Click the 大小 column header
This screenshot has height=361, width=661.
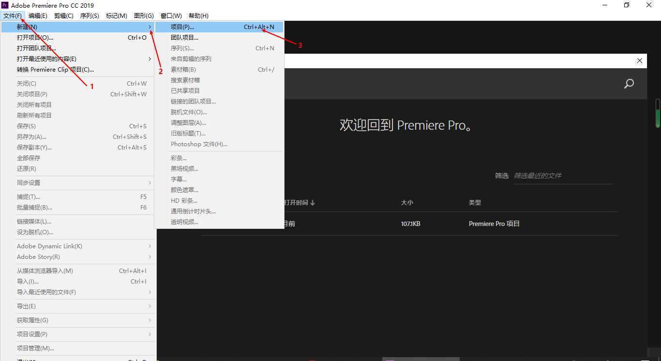tap(407, 202)
